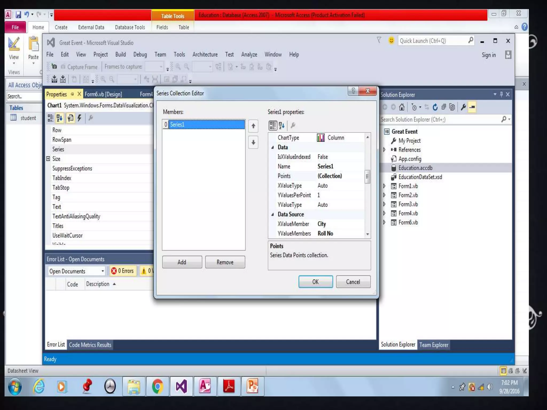Switch to the Team Explorer tab
547x410 pixels.
(x=433, y=345)
